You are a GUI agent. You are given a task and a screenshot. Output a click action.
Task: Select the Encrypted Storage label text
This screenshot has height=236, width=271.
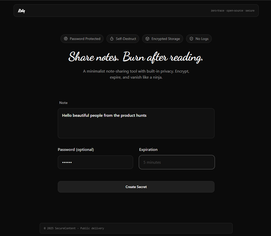tap(166, 39)
